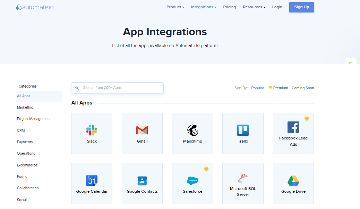Select the Marketing category
Viewport: 360px width, 209px height.
point(25,107)
